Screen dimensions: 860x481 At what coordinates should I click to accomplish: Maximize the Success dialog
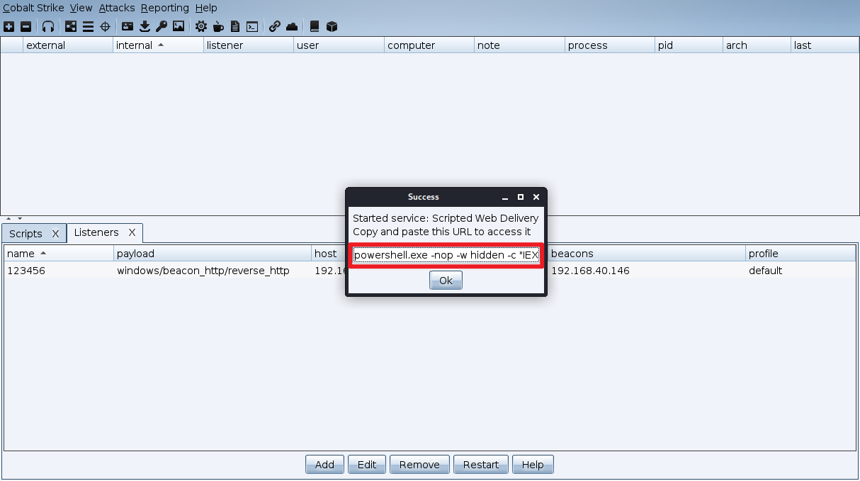point(521,197)
